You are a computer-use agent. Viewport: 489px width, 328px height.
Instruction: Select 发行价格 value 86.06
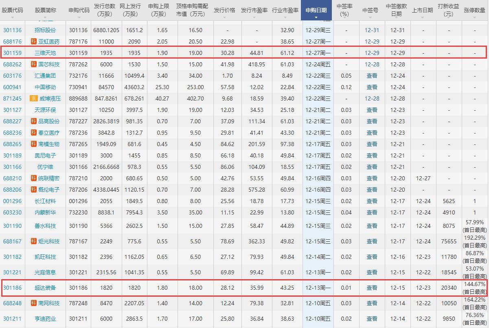tap(227, 167)
